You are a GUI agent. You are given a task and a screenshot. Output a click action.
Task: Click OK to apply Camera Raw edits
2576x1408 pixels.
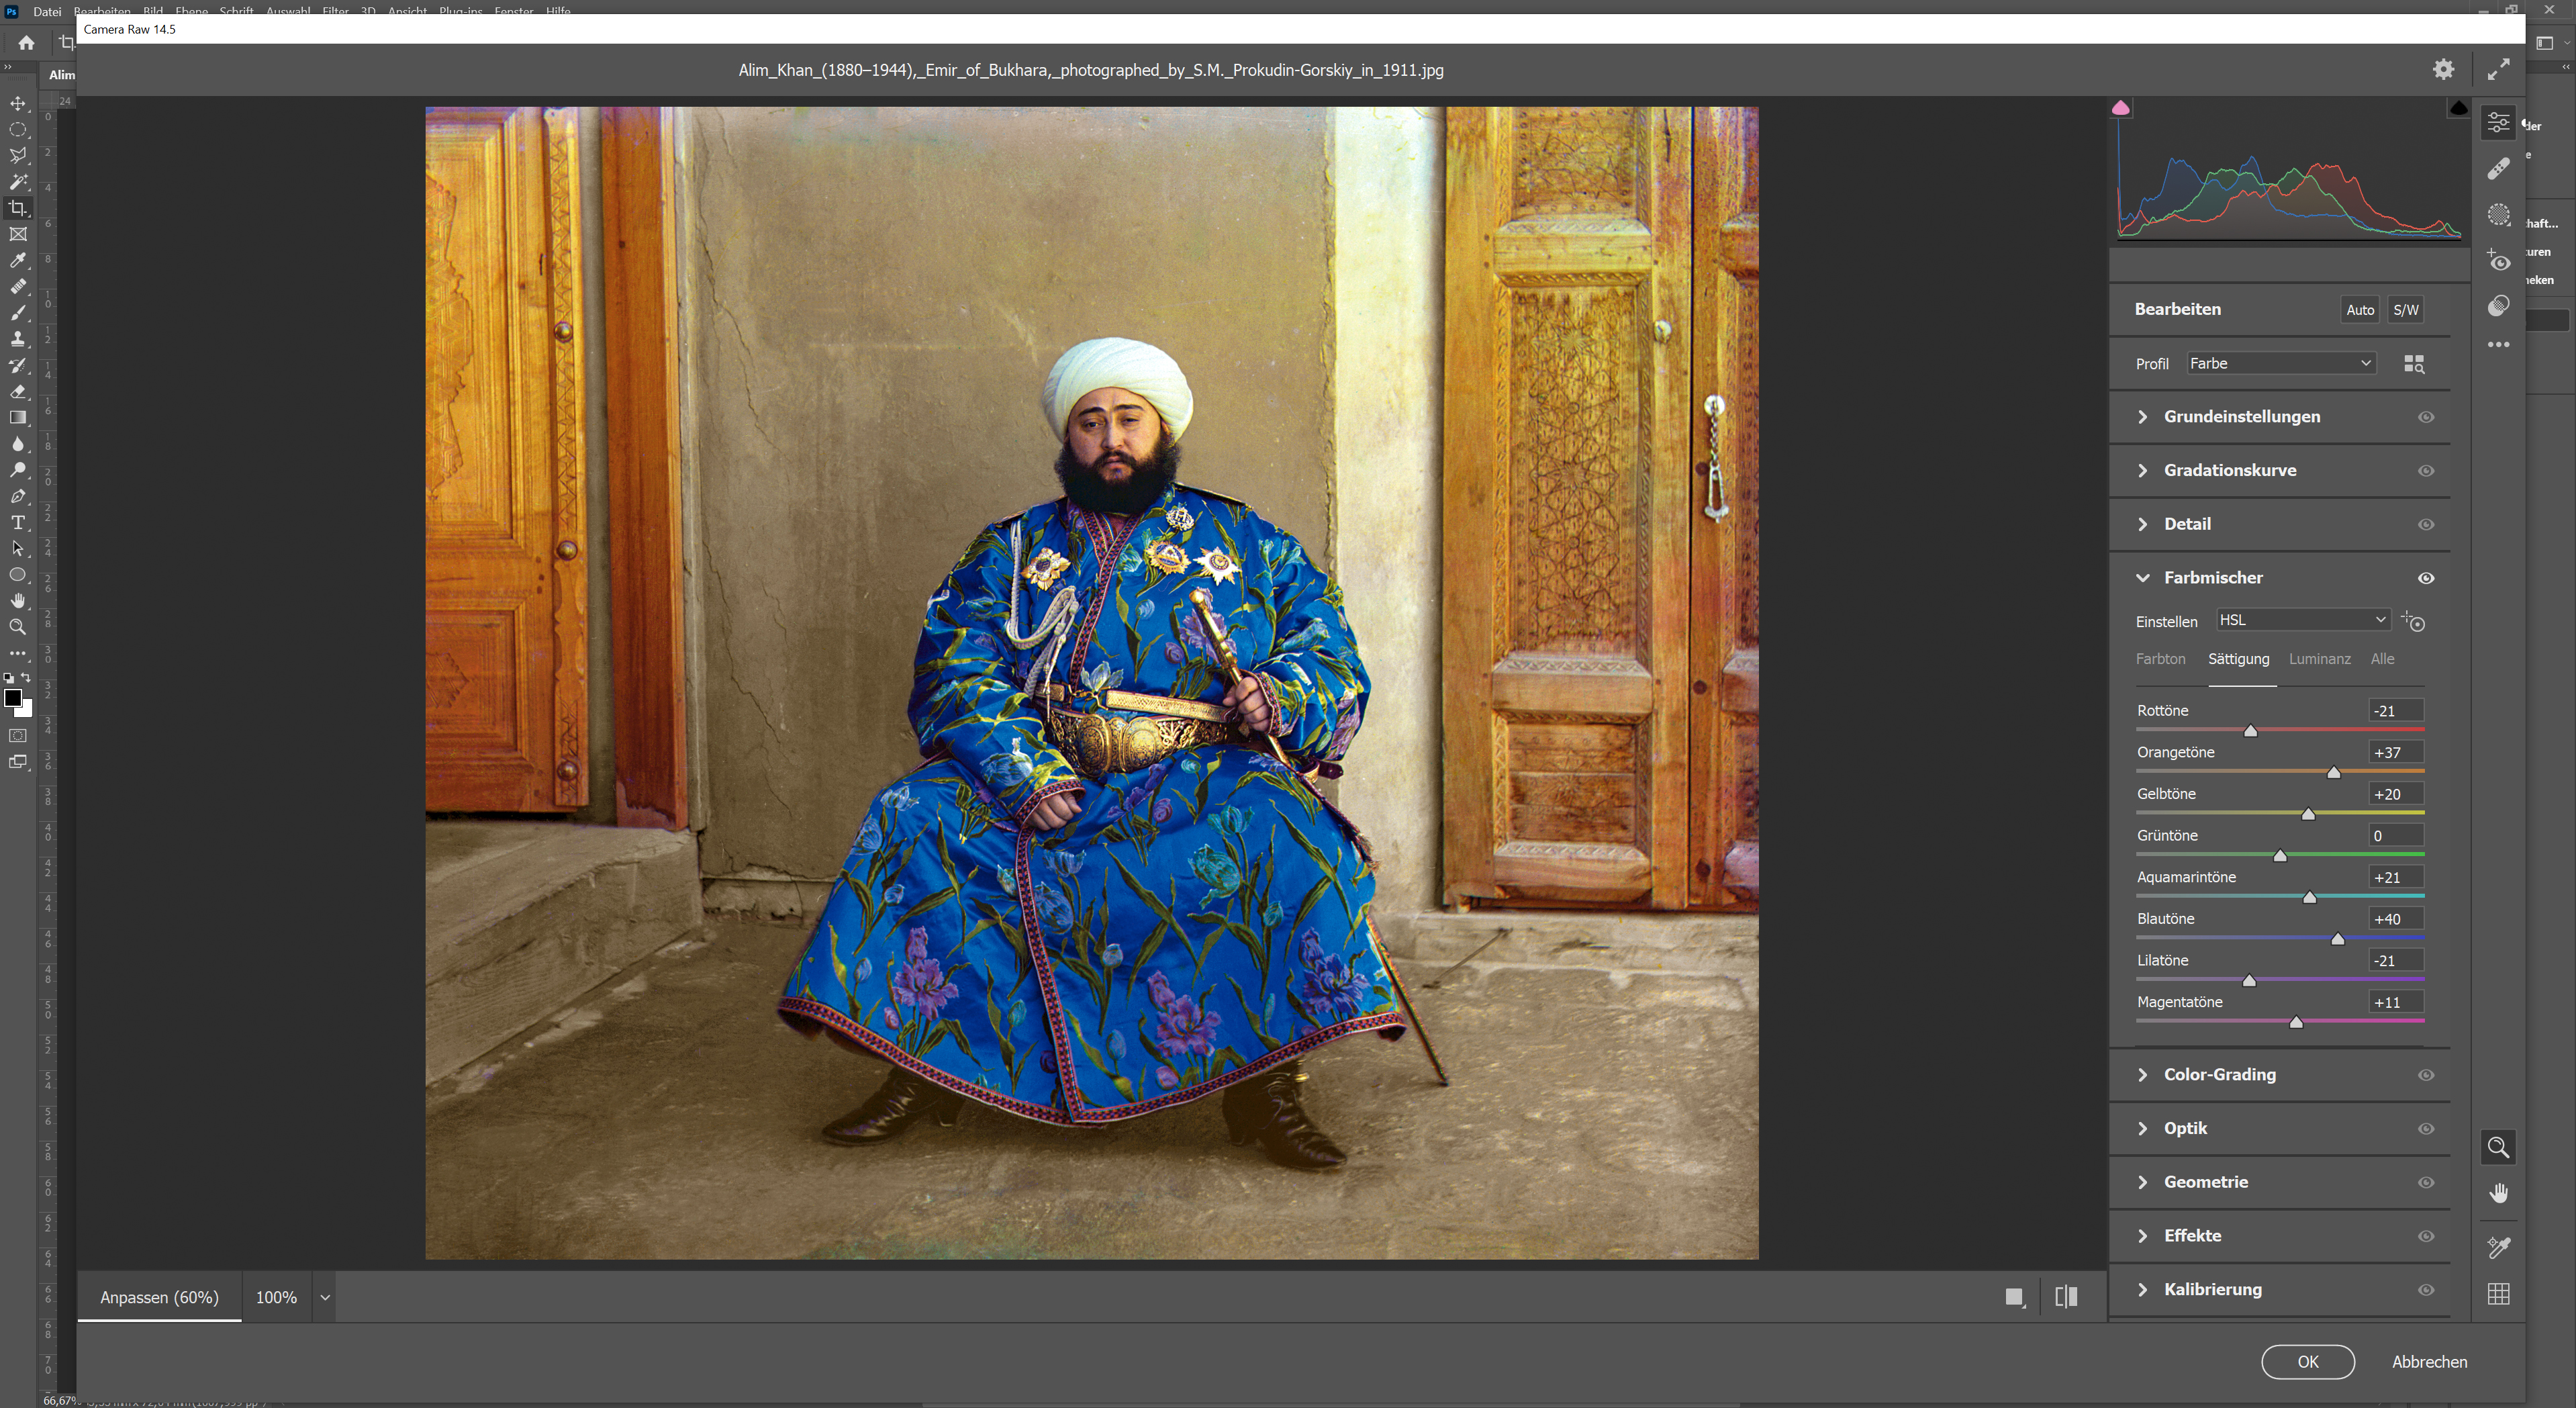click(2308, 1361)
